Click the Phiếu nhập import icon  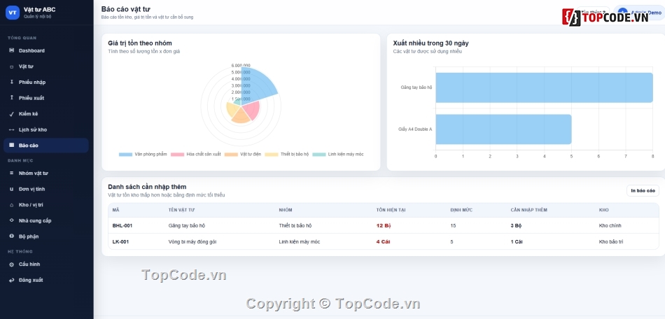pos(11,82)
